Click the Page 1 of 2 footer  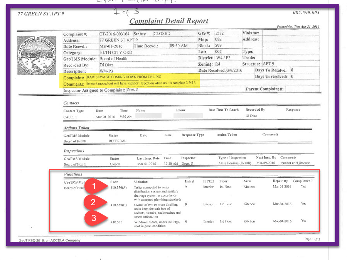312,239
